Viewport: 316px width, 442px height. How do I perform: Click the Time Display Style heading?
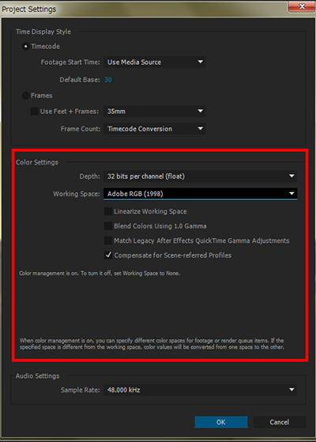point(43,32)
